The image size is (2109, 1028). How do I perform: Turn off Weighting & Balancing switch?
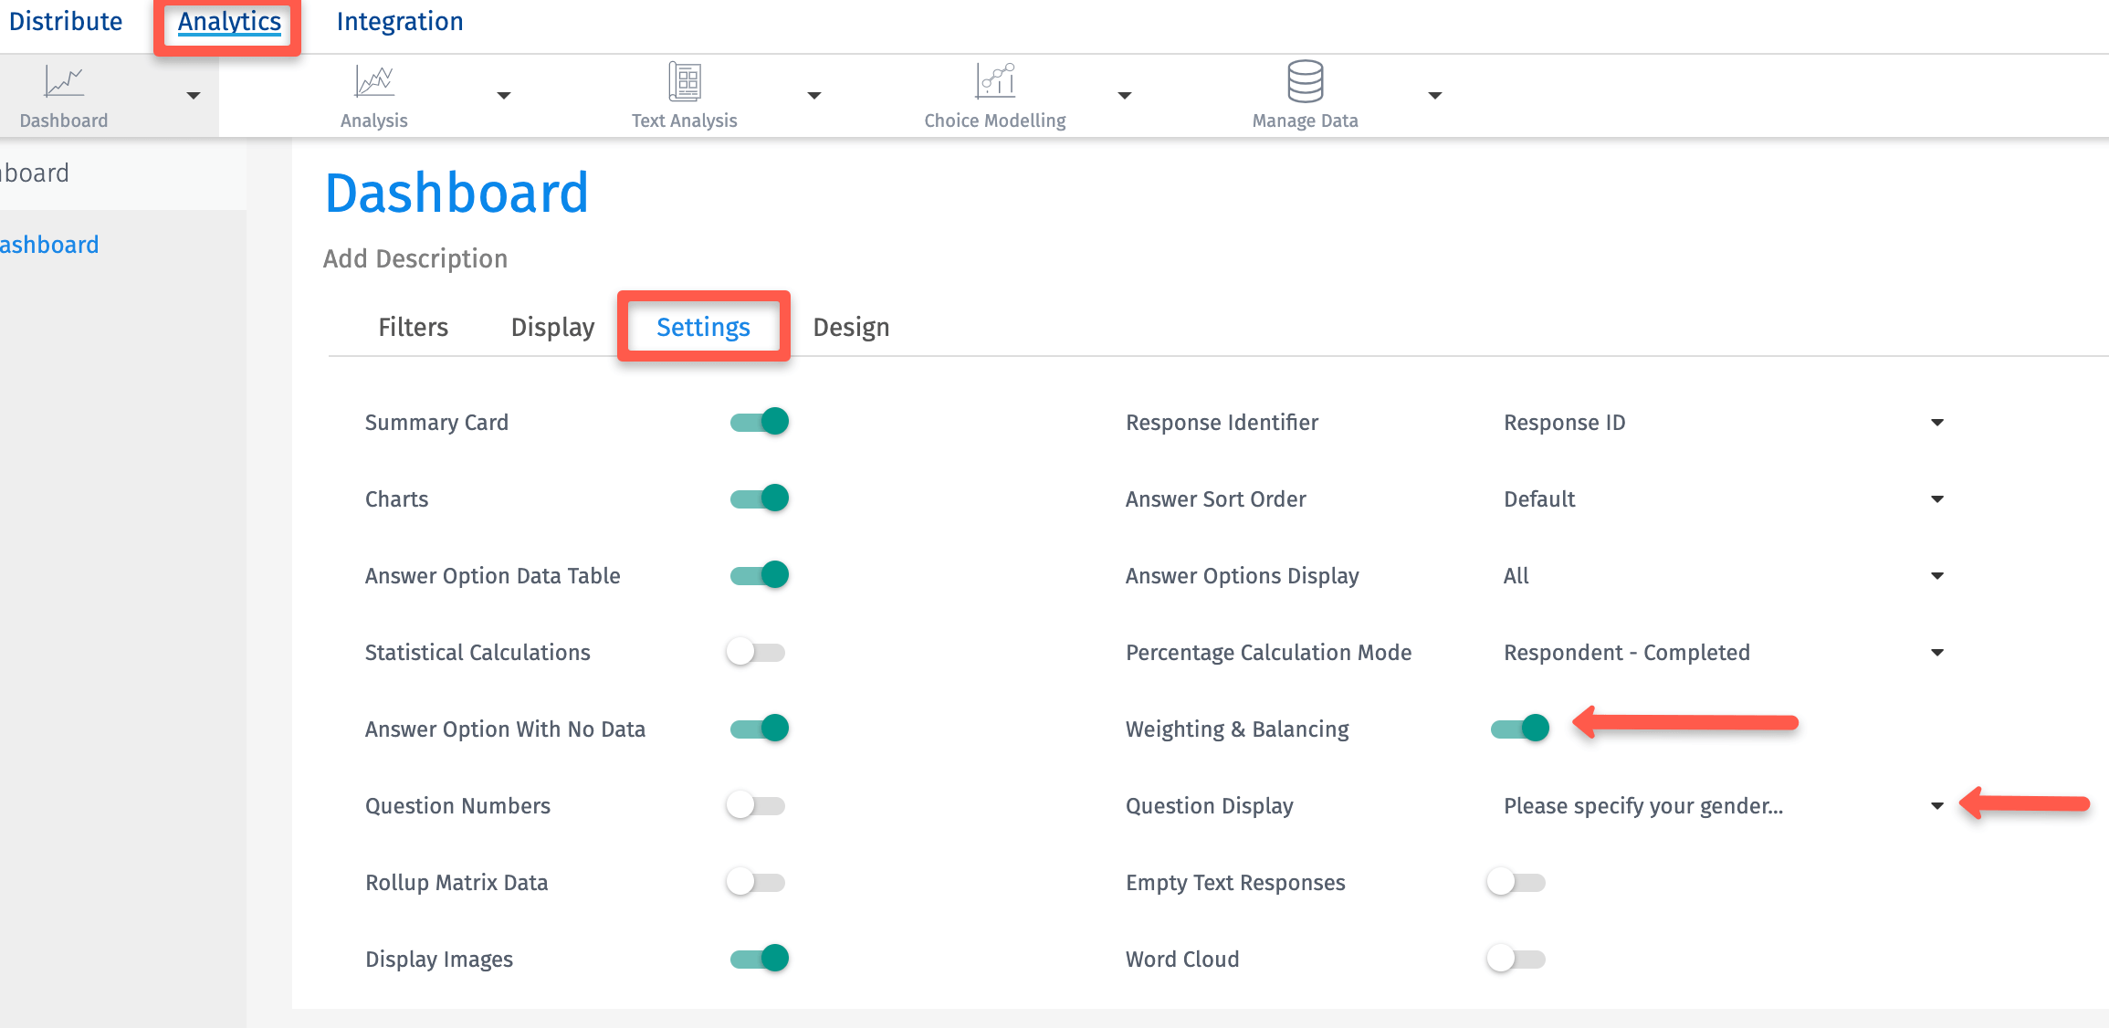[x=1519, y=729]
